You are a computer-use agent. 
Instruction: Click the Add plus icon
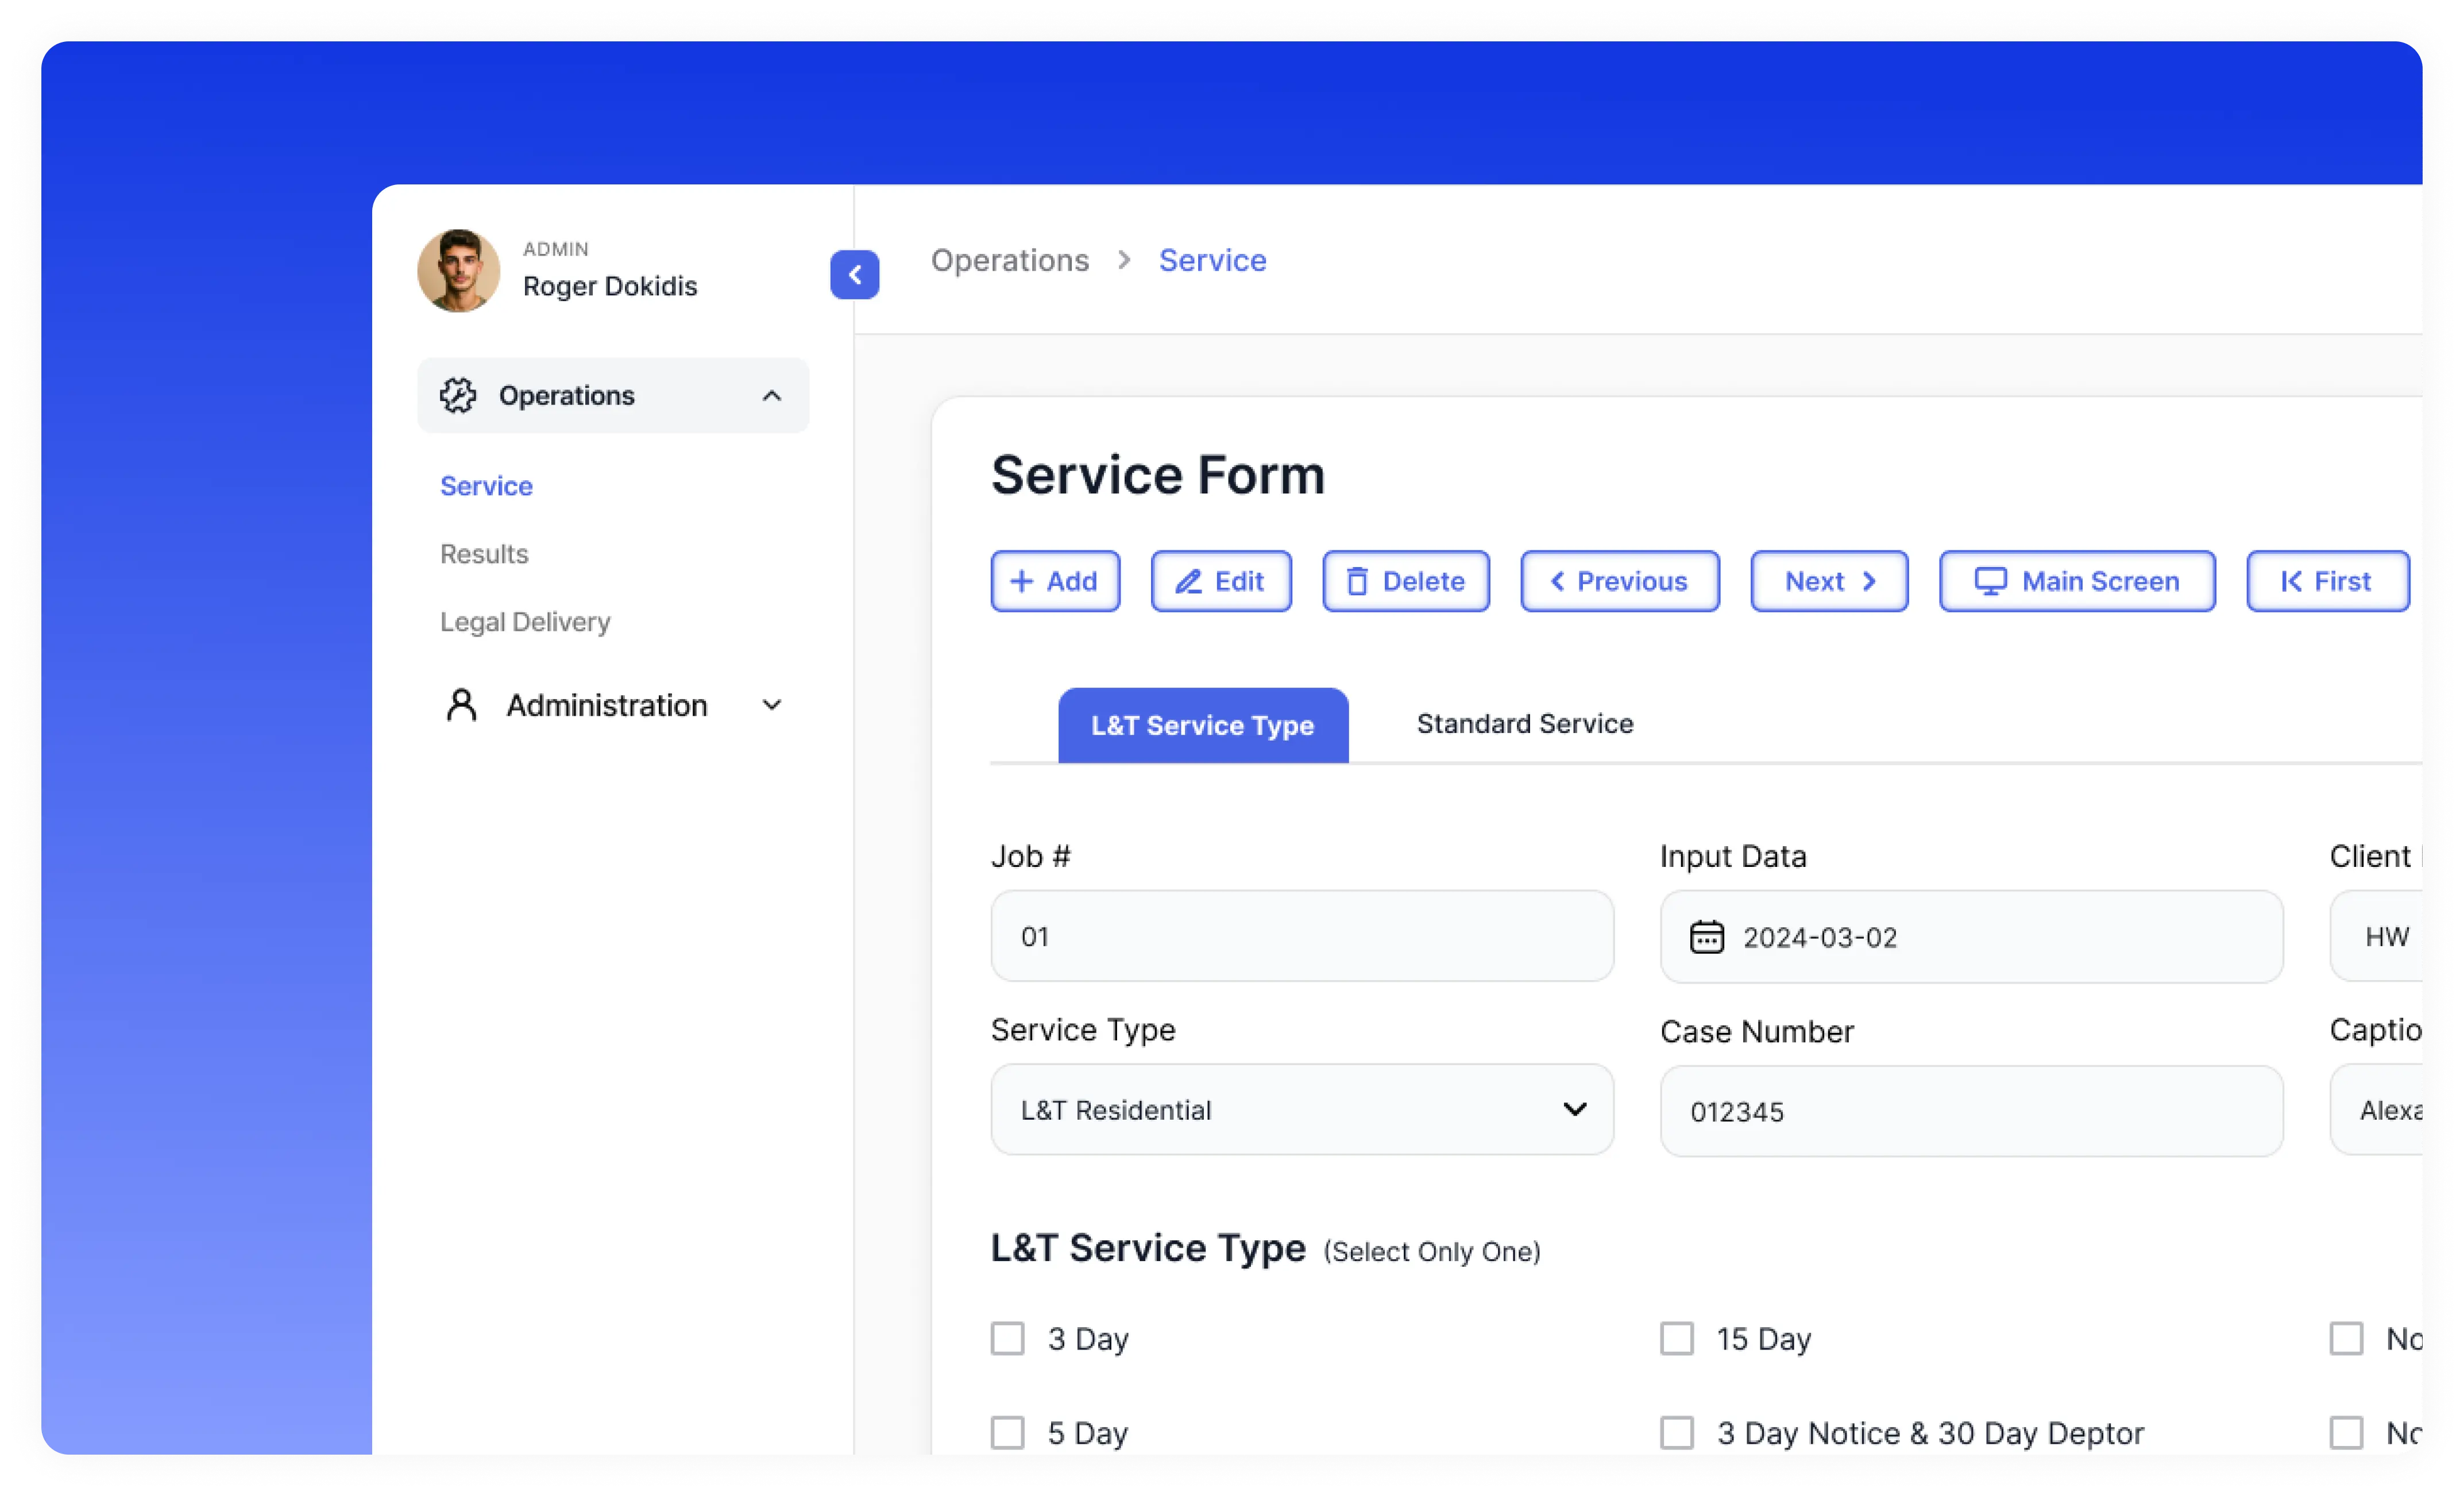tap(1022, 581)
